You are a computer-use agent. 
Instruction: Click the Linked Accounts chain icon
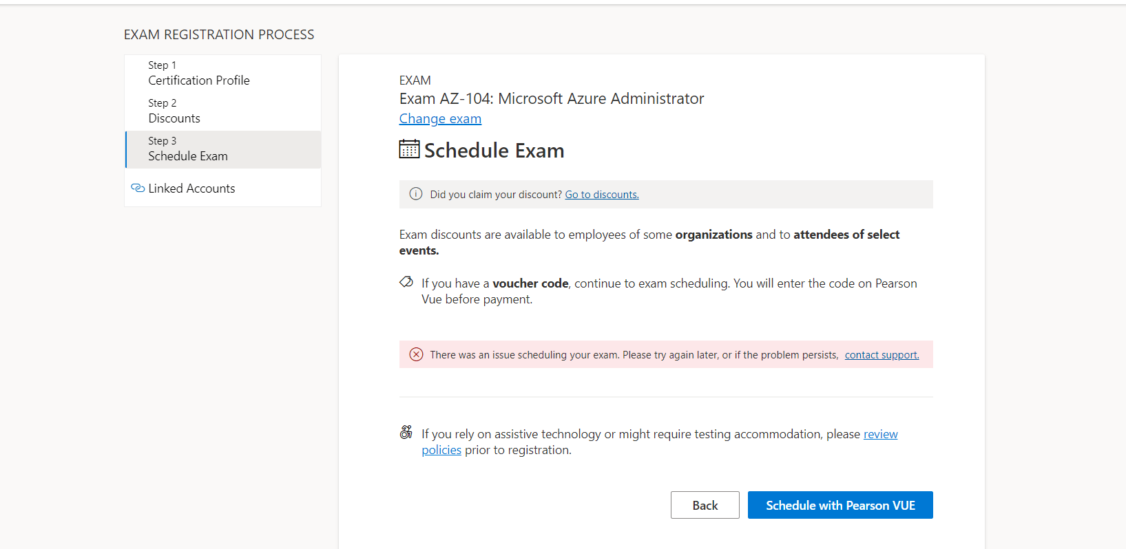[x=138, y=188]
